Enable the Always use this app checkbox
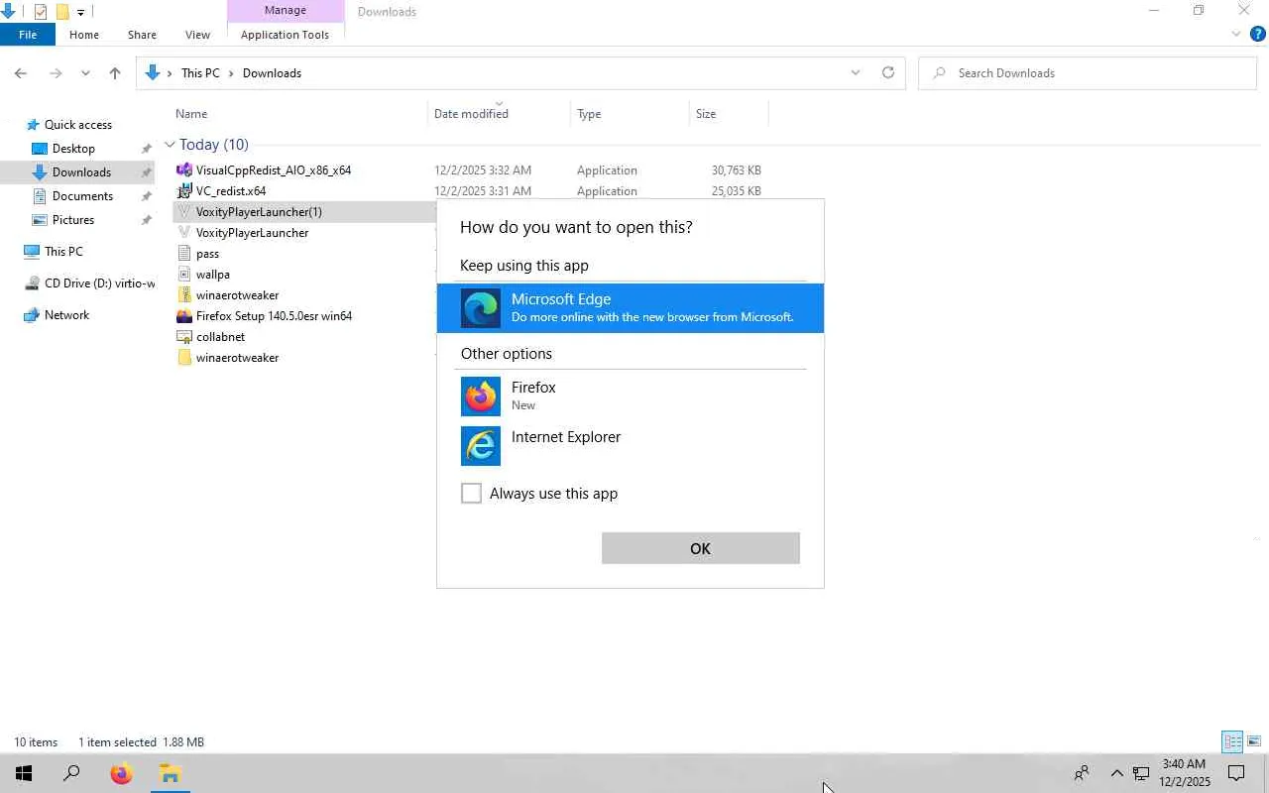1269x793 pixels. (x=471, y=494)
